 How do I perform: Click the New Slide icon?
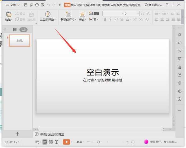[x=68, y=14]
